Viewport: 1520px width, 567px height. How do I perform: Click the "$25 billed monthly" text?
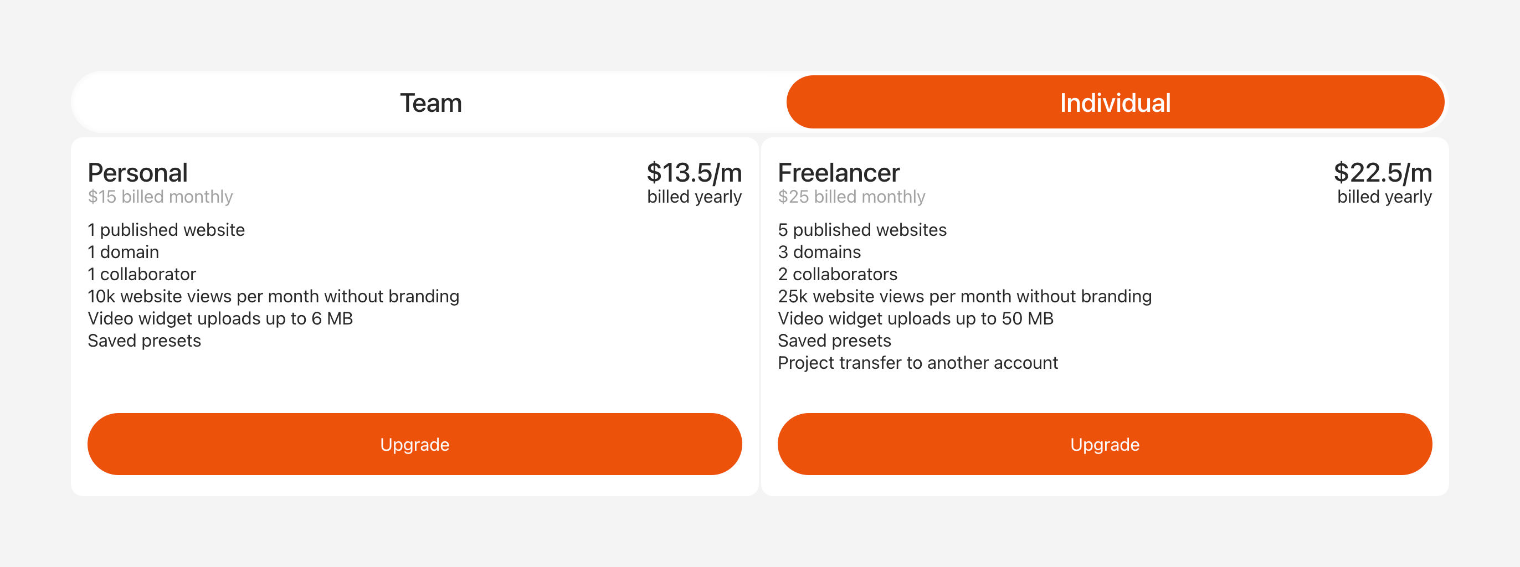coord(851,197)
